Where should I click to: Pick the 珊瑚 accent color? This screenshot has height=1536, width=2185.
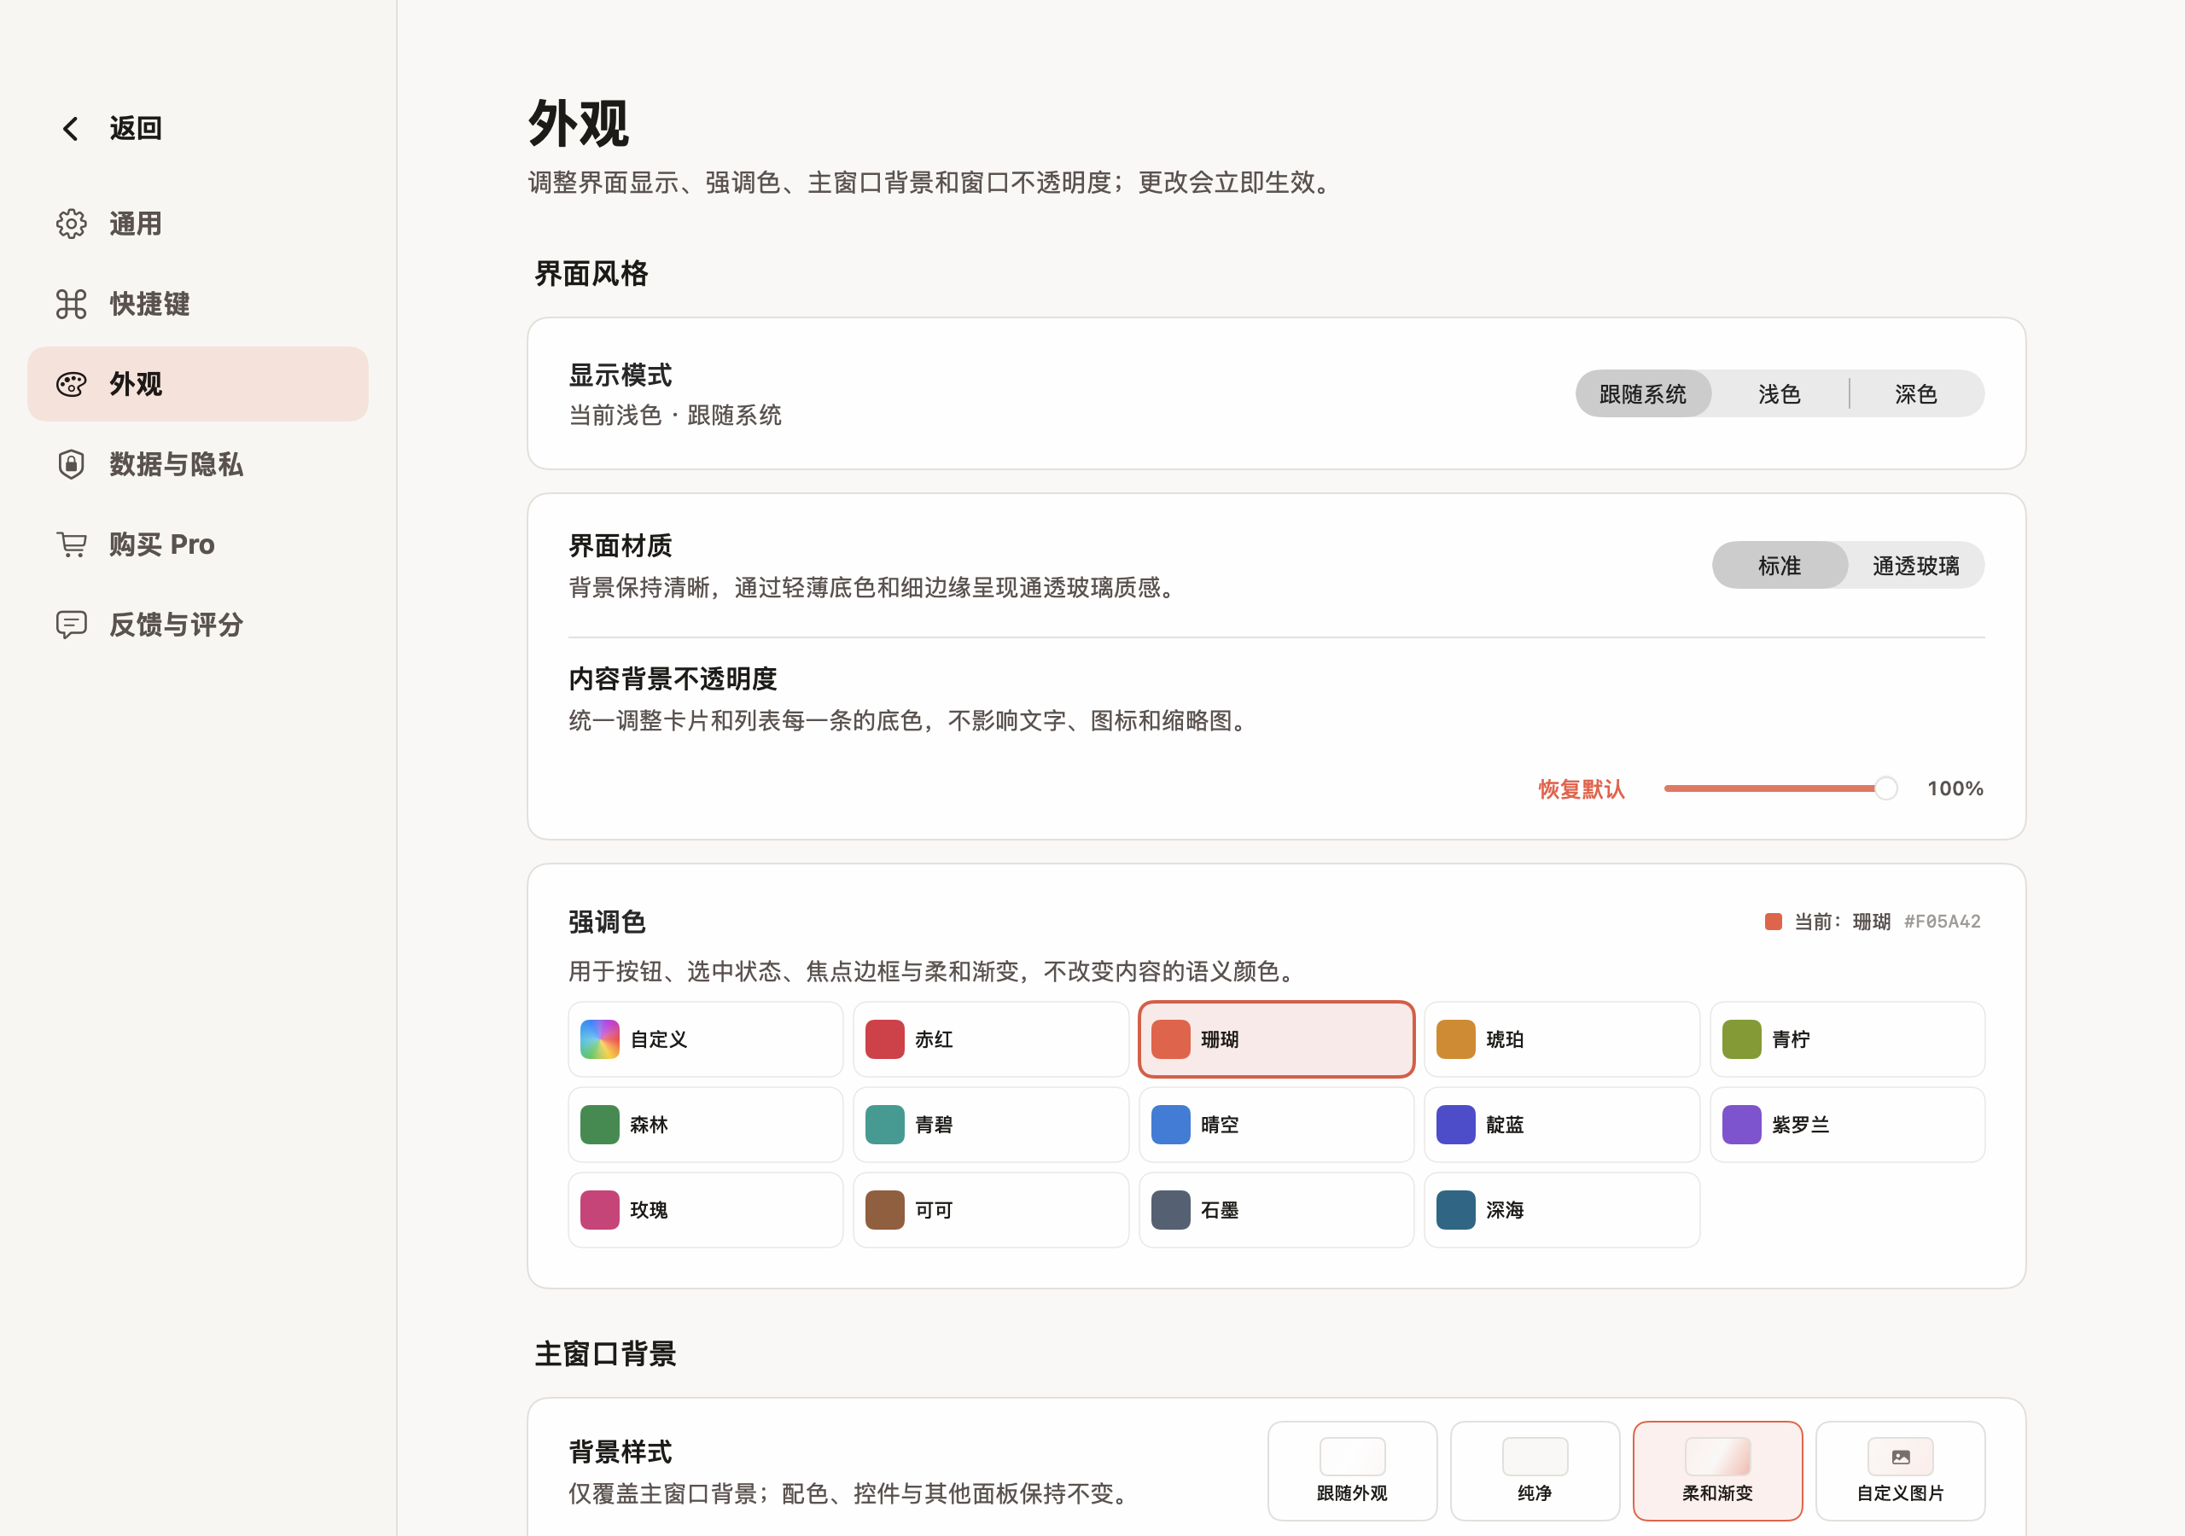pyautogui.click(x=1276, y=1039)
